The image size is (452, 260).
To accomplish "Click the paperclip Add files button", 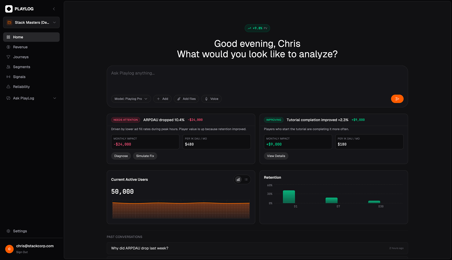I will point(186,99).
